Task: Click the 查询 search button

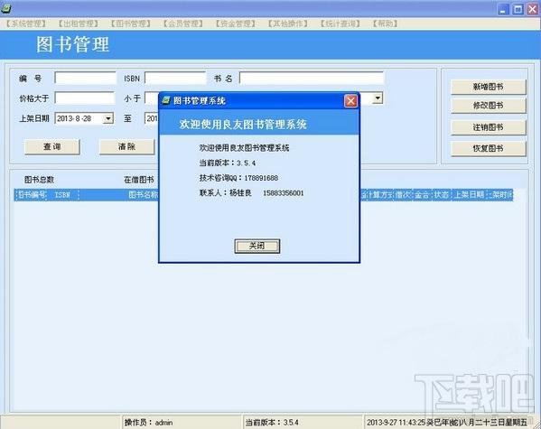Action: [52, 146]
